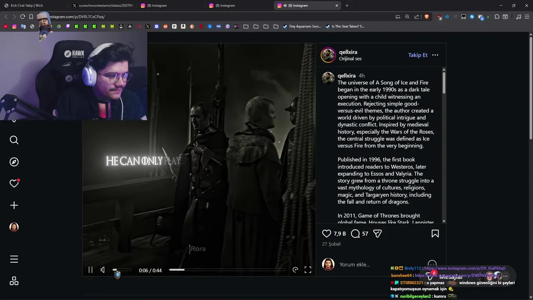The width and height of the screenshot is (533, 300).
Task: Open the browser share icon
Action: [x=416, y=17]
